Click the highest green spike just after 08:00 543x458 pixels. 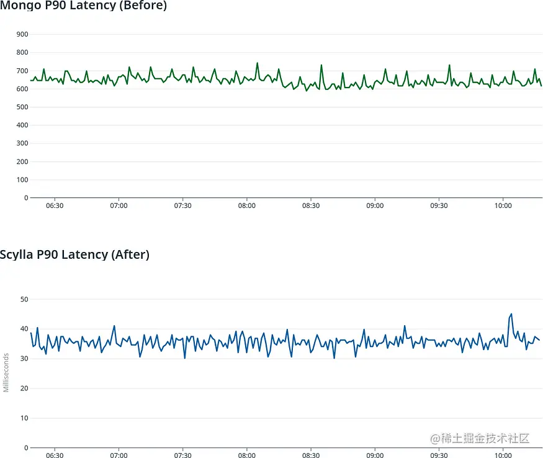258,63
